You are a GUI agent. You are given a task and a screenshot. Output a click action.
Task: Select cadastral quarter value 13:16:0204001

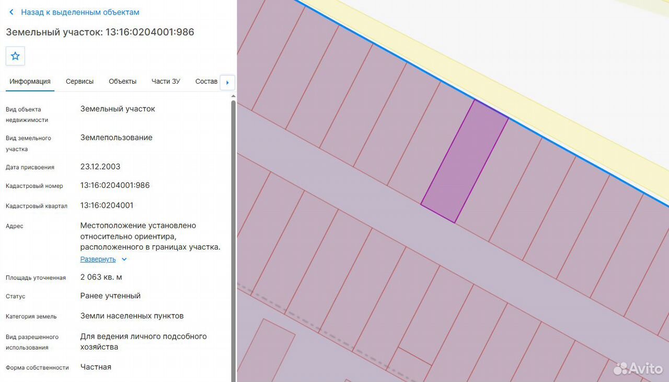(107, 205)
